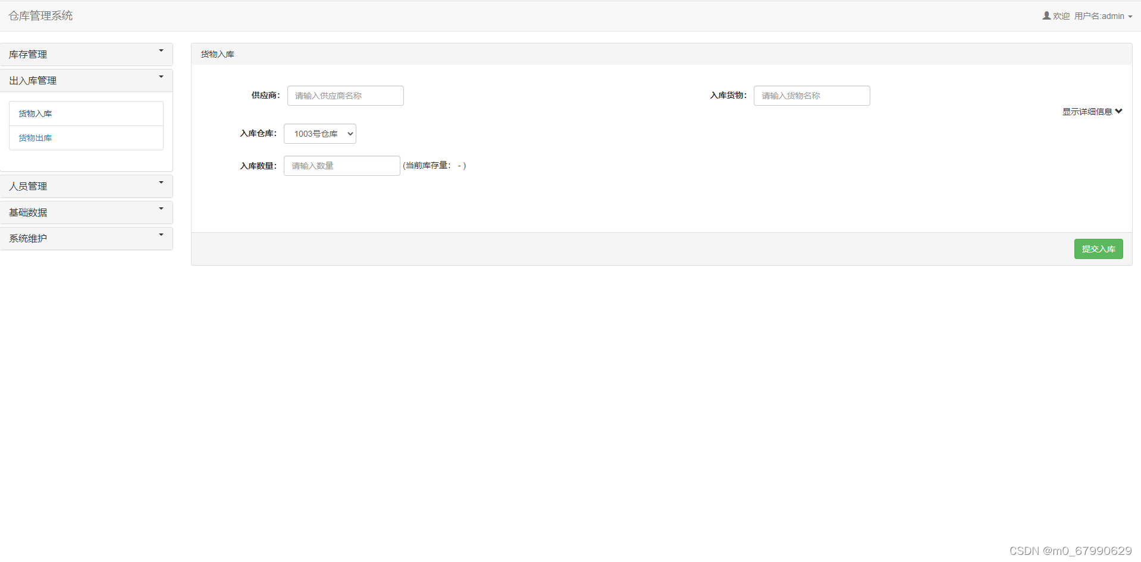Open the 货物入库 menu link
This screenshot has width=1141, height=562.
click(x=35, y=113)
